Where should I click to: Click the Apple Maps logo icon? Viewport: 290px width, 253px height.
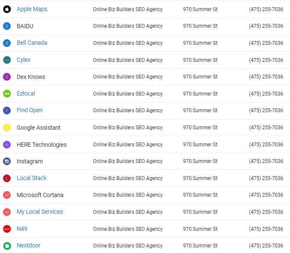7,9
